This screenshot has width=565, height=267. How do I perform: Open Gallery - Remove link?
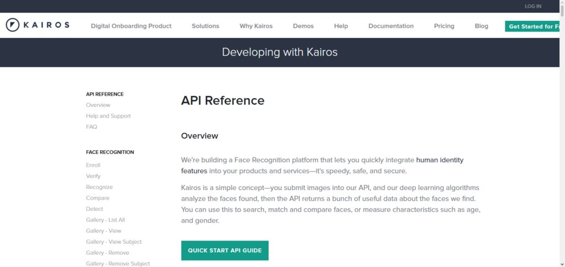point(108,253)
